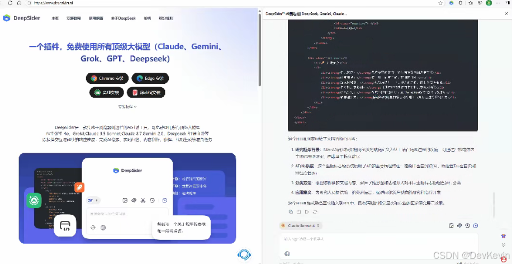Click the red avatar icon at bottom right
This screenshot has width=512, height=264.
tap(504, 259)
